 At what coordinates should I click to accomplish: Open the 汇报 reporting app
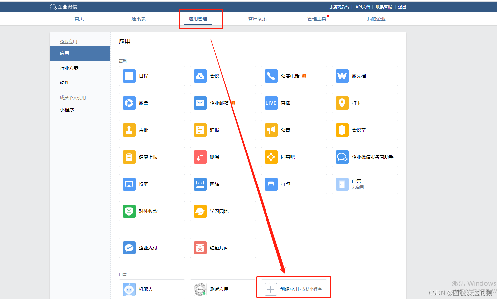point(223,130)
